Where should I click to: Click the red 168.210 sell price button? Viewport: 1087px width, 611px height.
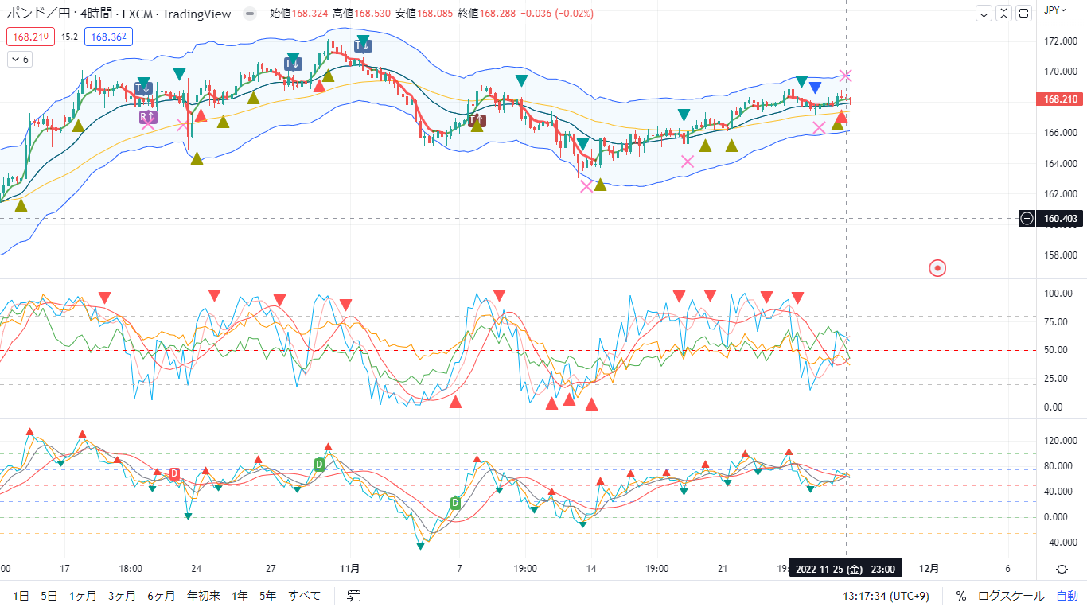(32, 36)
